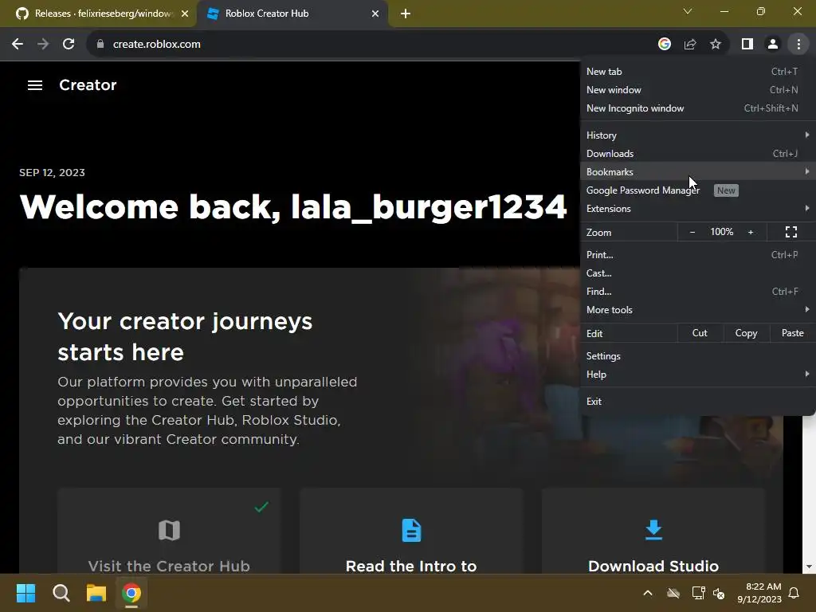Close the Chrome three-dot menu button
The height and width of the screenshot is (612, 816).
(798, 45)
